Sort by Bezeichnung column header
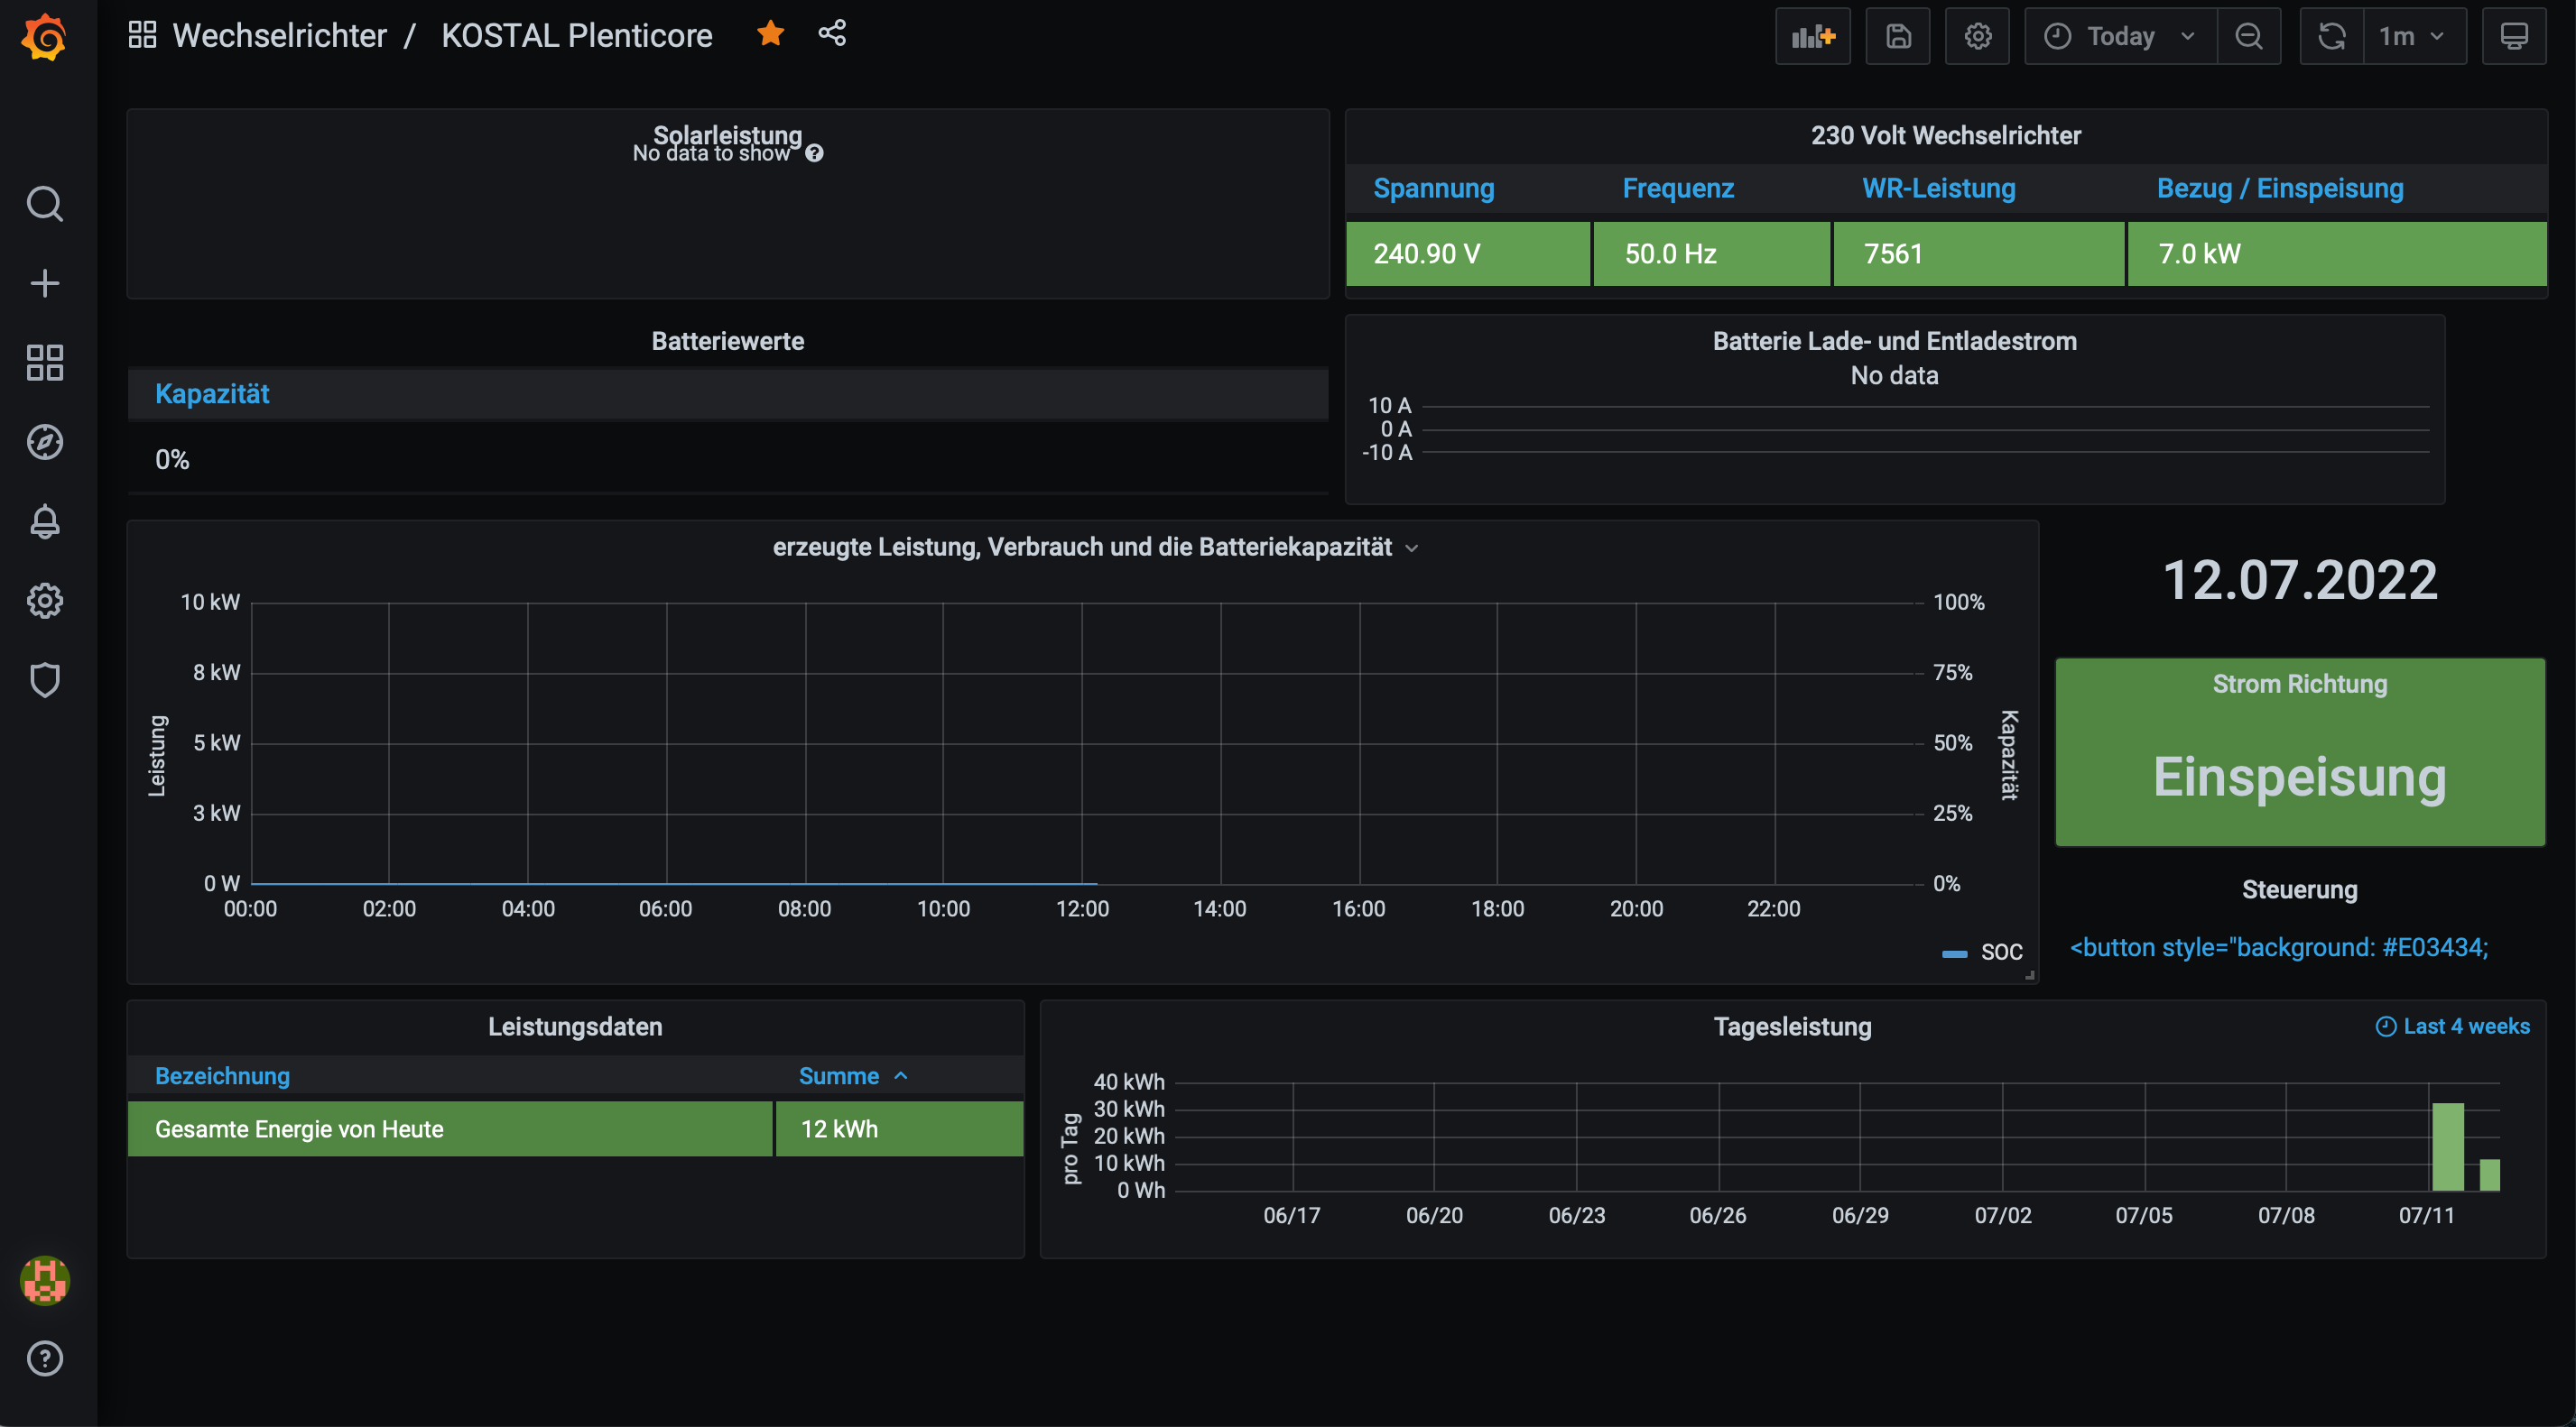Viewport: 2576px width, 1427px height. [x=222, y=1076]
